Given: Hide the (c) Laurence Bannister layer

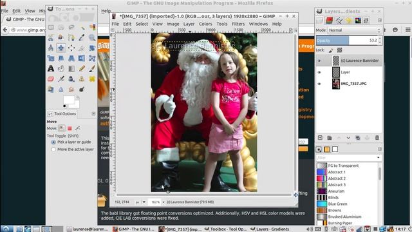Looking at the screenshot, I should [x=319, y=61].
